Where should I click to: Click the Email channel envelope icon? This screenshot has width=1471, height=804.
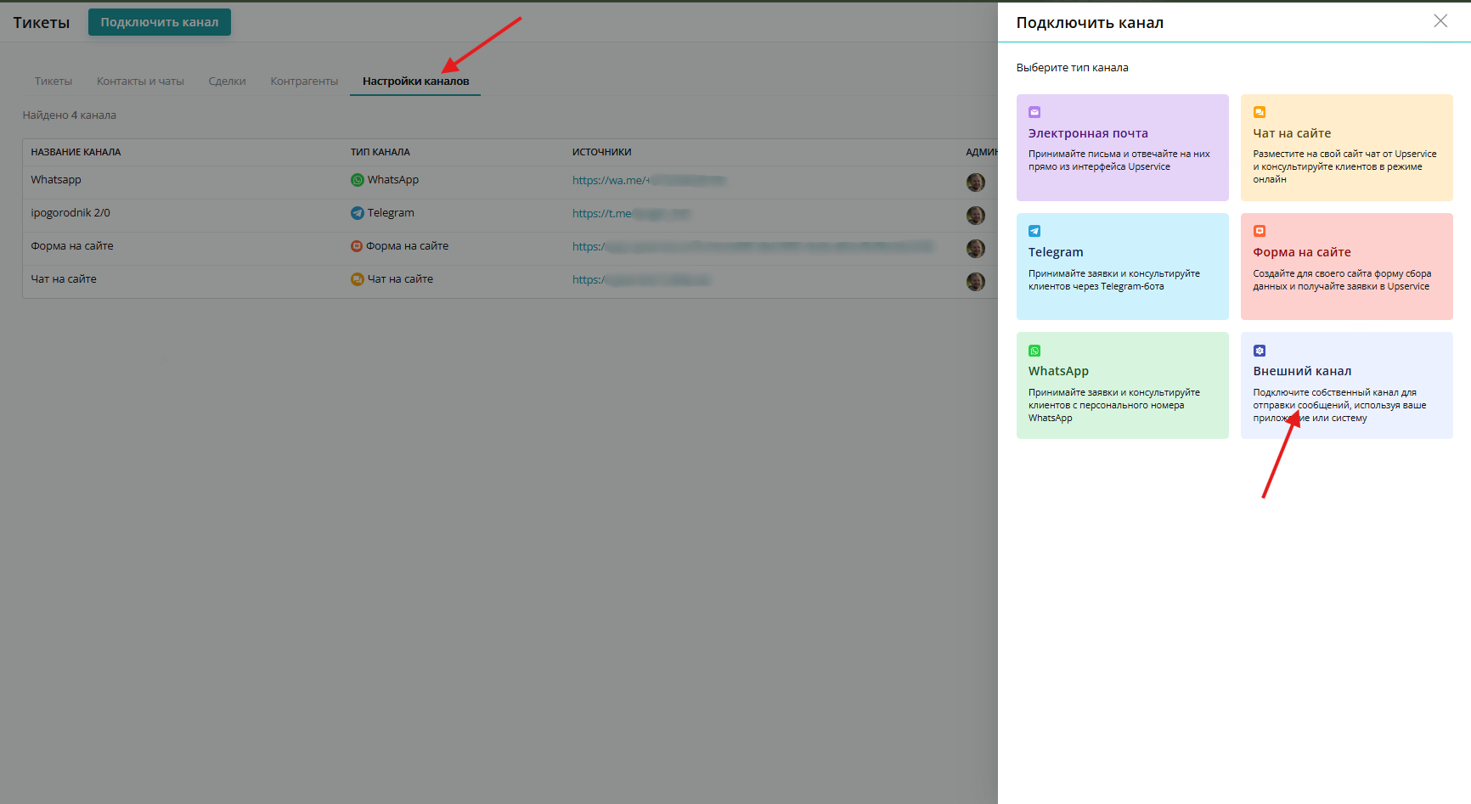pos(1034,112)
